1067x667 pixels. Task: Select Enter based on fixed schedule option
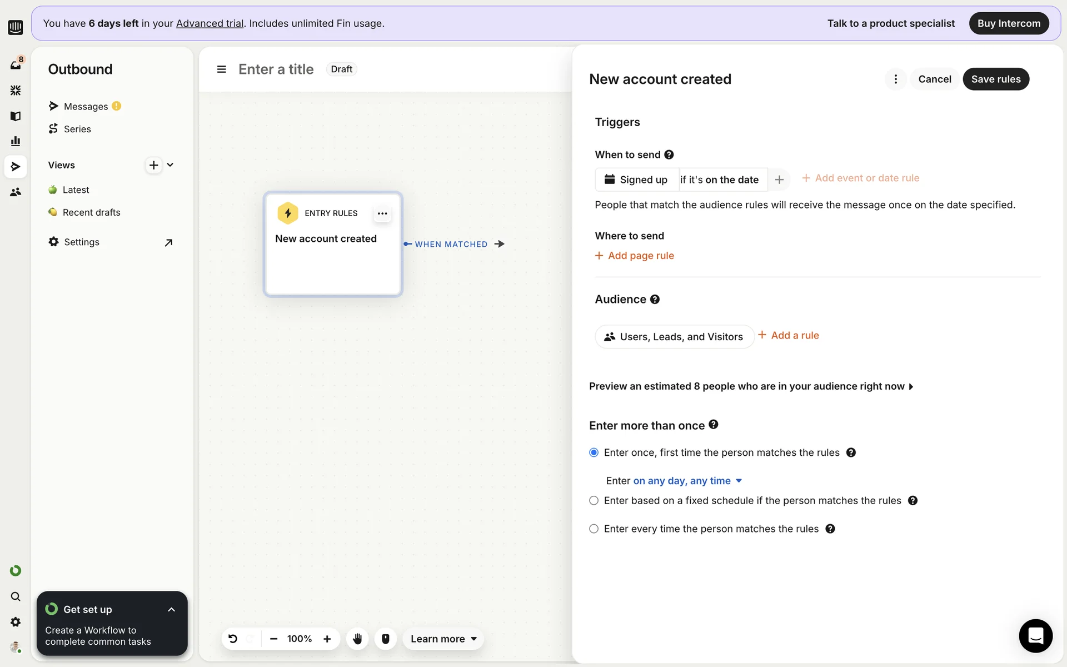coord(594,501)
